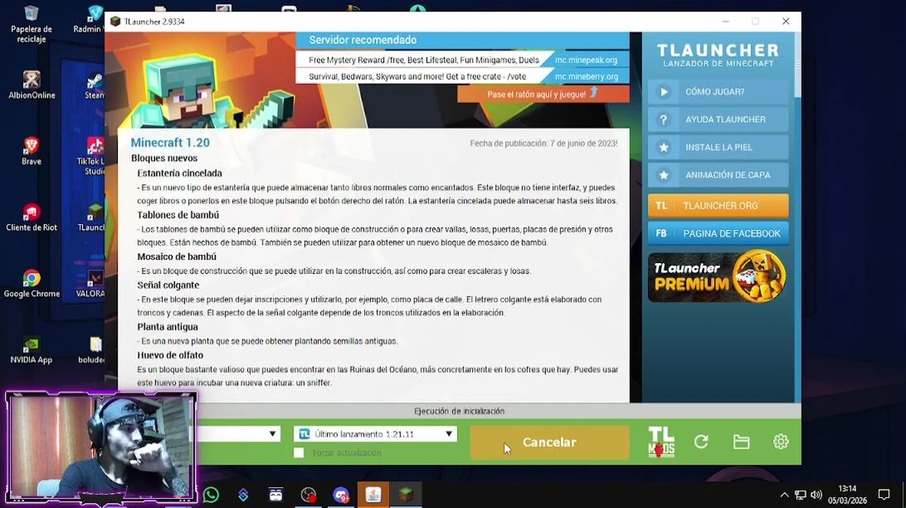Click mc.mineberry.org server link
This screenshot has height=508, width=906.
(586, 76)
